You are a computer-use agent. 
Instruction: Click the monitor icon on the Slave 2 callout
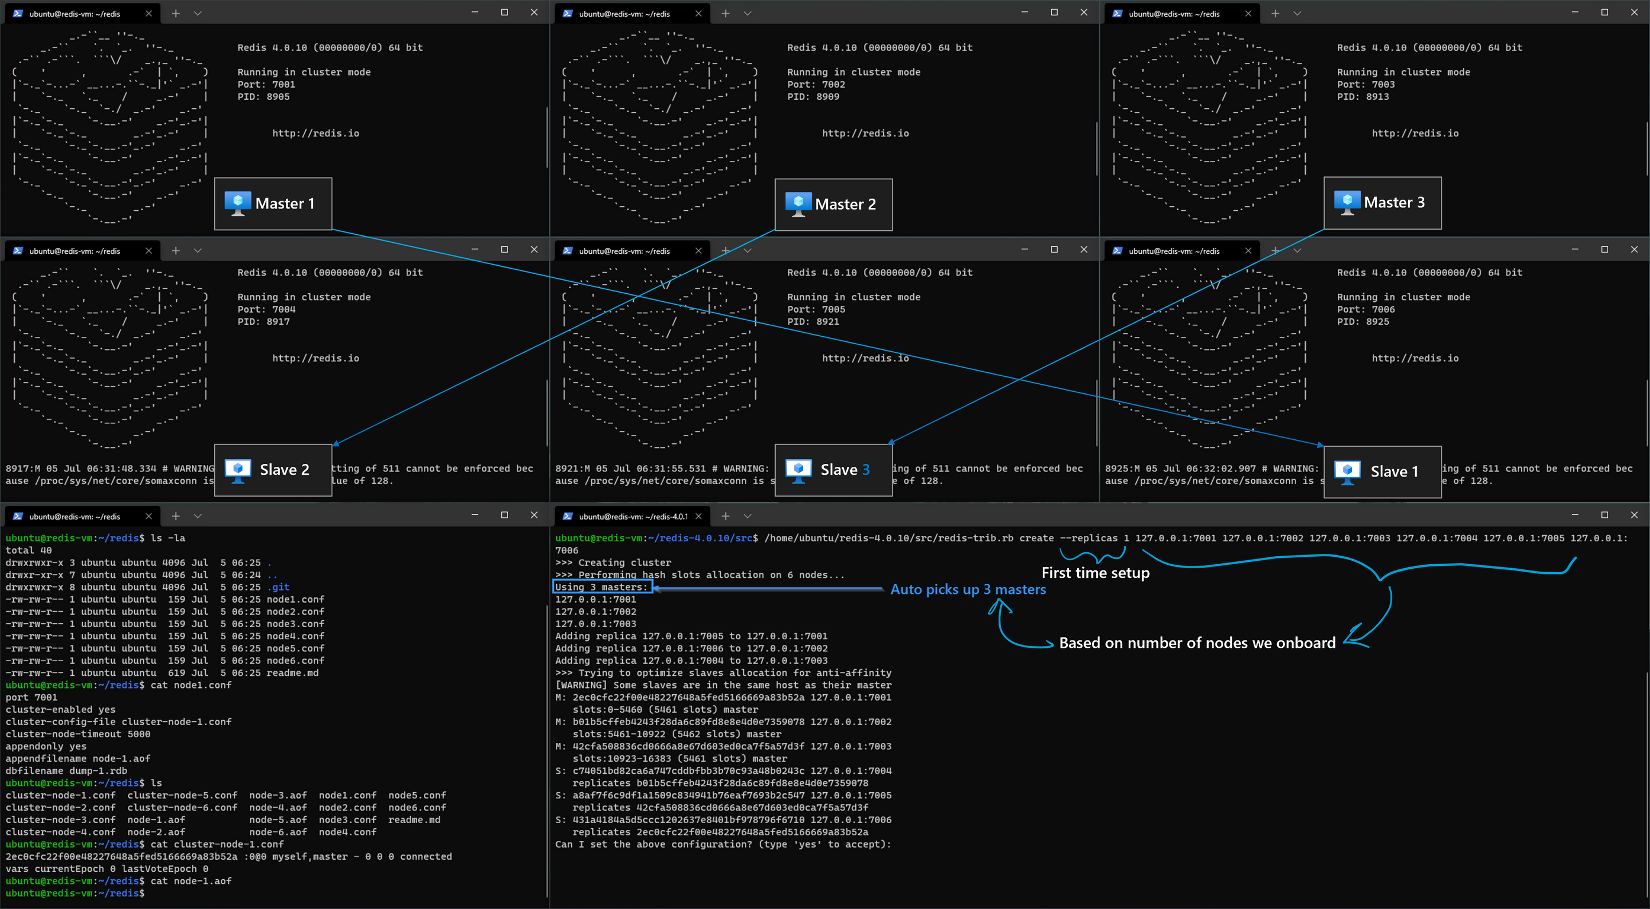(x=239, y=470)
